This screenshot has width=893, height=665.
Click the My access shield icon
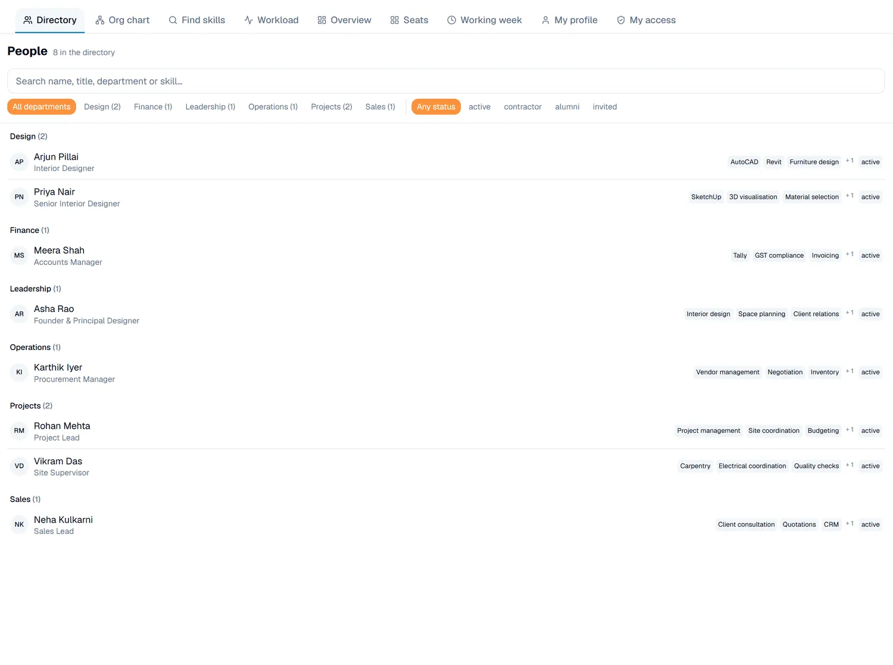click(x=621, y=20)
